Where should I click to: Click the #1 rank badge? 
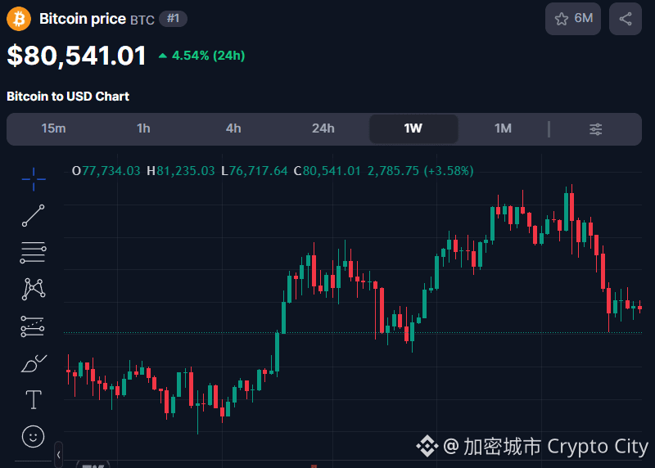[173, 19]
